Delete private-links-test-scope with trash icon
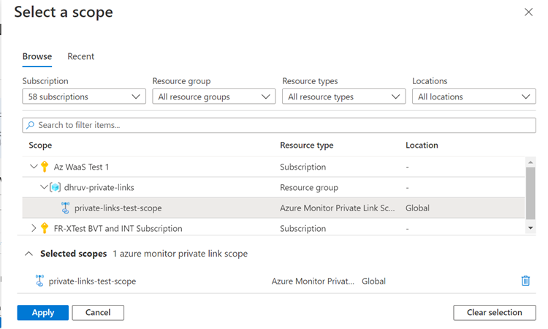The width and height of the screenshot is (548, 329). tap(525, 281)
